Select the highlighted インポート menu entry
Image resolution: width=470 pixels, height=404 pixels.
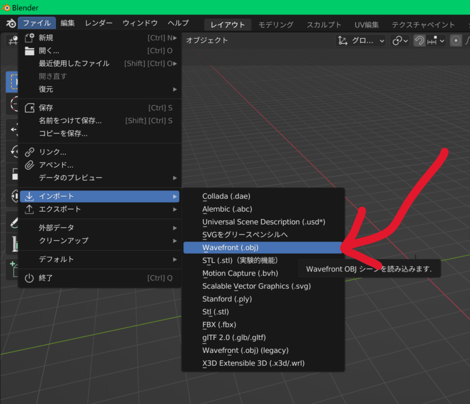100,196
